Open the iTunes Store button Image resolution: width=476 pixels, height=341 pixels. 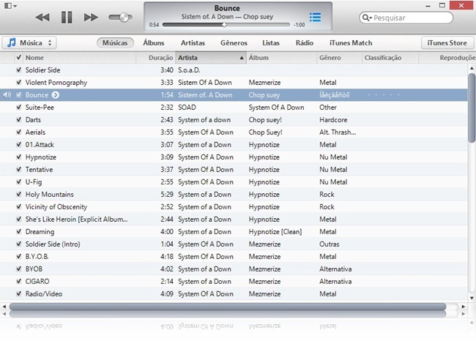point(447,42)
